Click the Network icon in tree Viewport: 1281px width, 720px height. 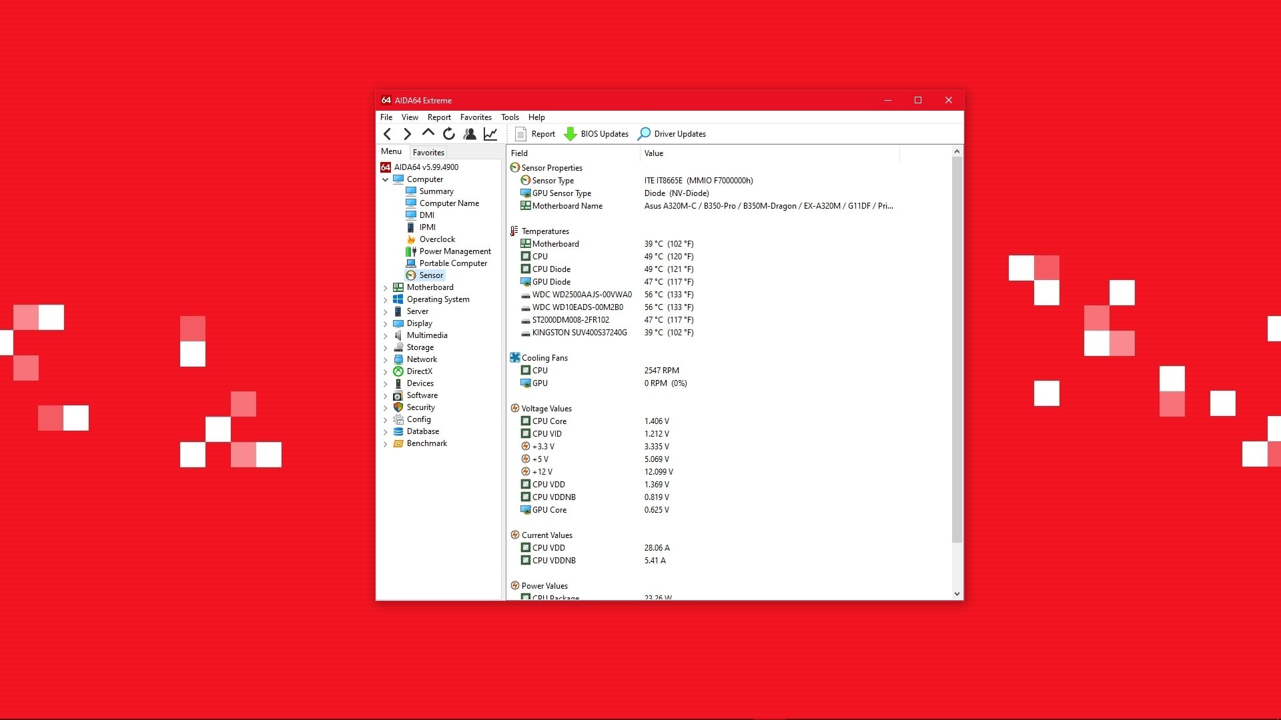398,359
